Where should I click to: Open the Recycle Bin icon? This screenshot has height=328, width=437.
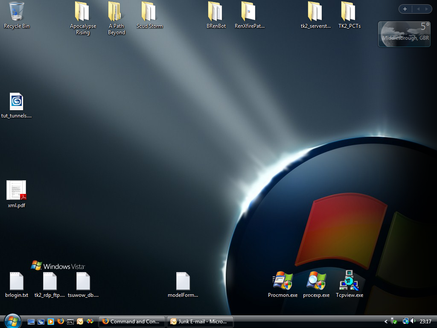[17, 12]
